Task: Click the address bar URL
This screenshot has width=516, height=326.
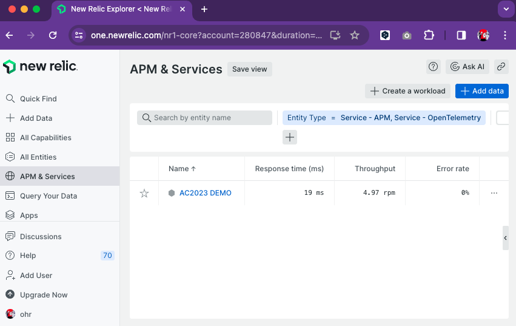Action: (206, 35)
